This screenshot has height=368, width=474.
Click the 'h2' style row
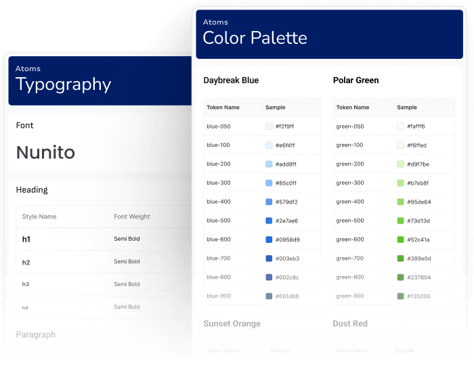[104, 262]
